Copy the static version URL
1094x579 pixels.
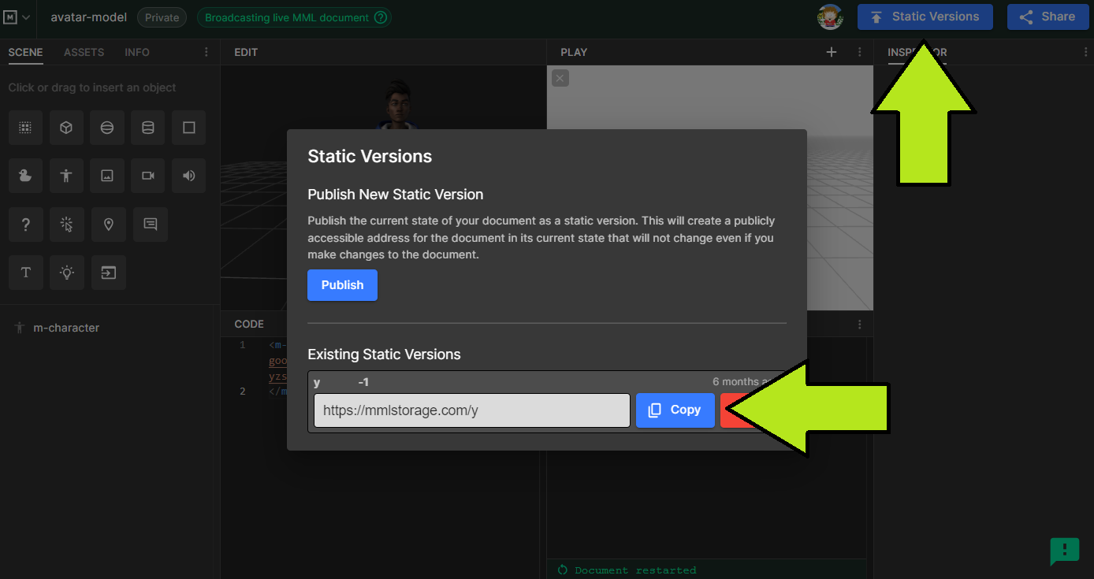[675, 410]
